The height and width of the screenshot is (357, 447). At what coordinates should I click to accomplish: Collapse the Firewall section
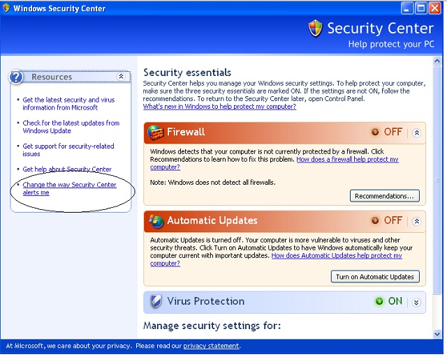coord(417,132)
